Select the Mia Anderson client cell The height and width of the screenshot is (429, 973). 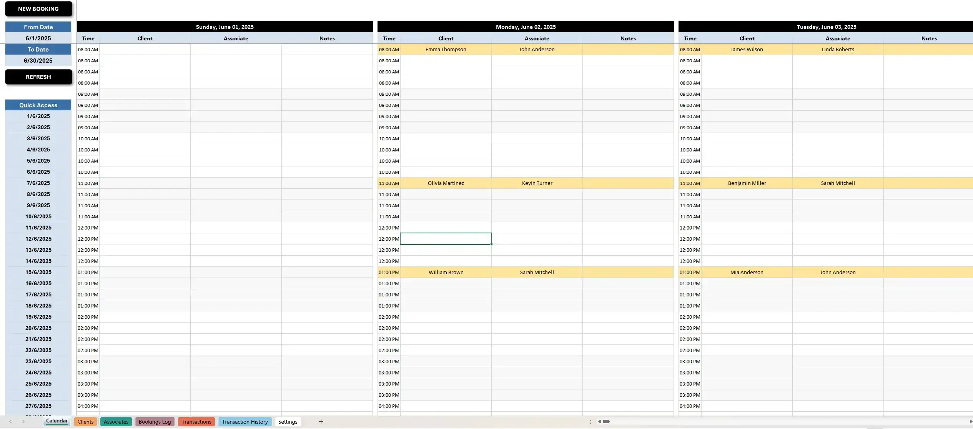(x=747, y=272)
